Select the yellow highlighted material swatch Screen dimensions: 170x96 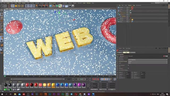coord(53,85)
